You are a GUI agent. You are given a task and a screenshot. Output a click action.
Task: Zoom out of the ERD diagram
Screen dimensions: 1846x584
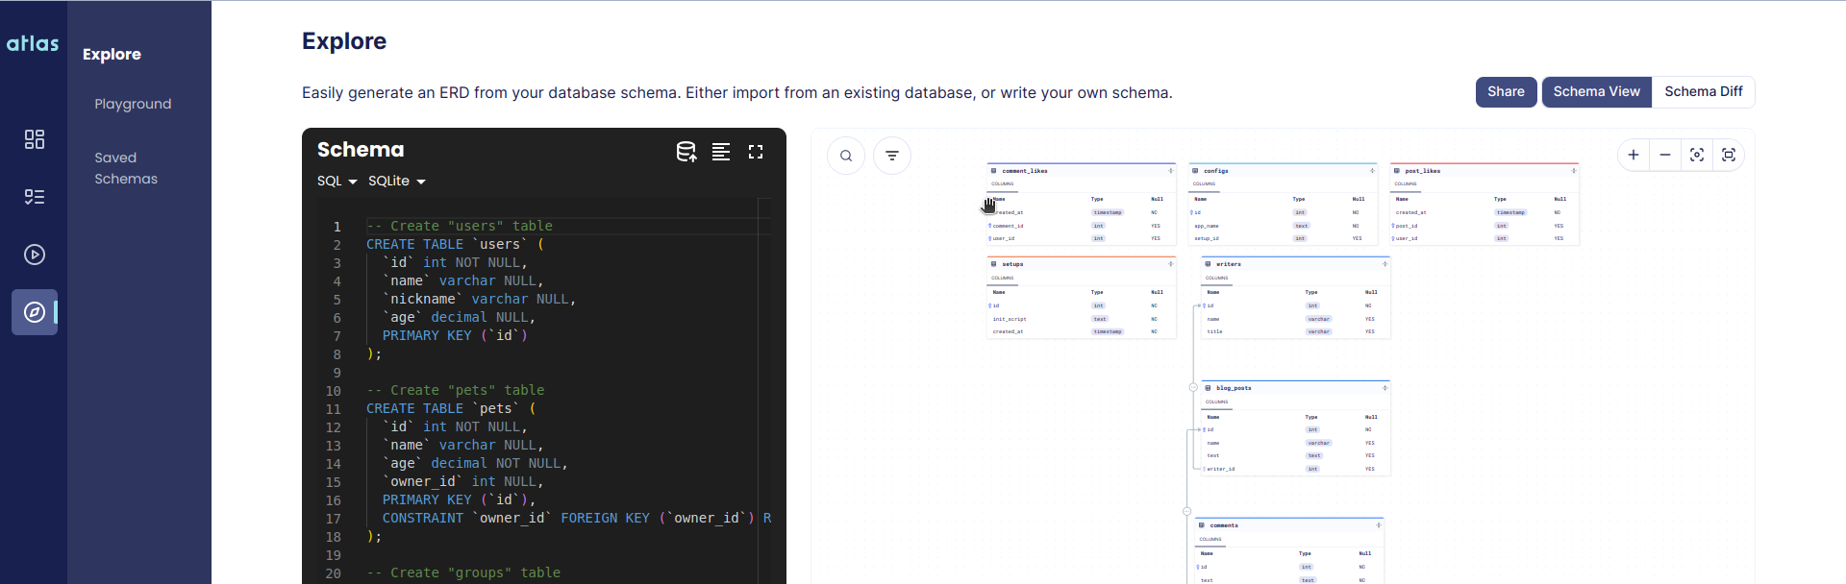click(x=1665, y=155)
